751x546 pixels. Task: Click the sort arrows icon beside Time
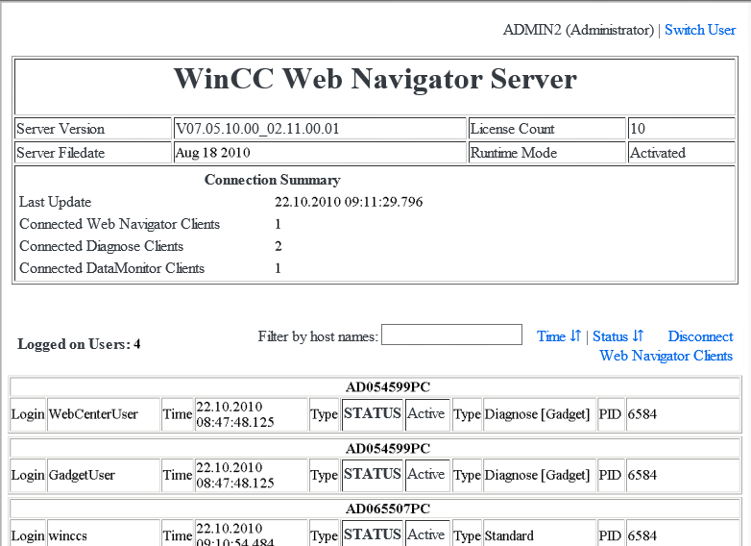pyautogui.click(x=575, y=335)
